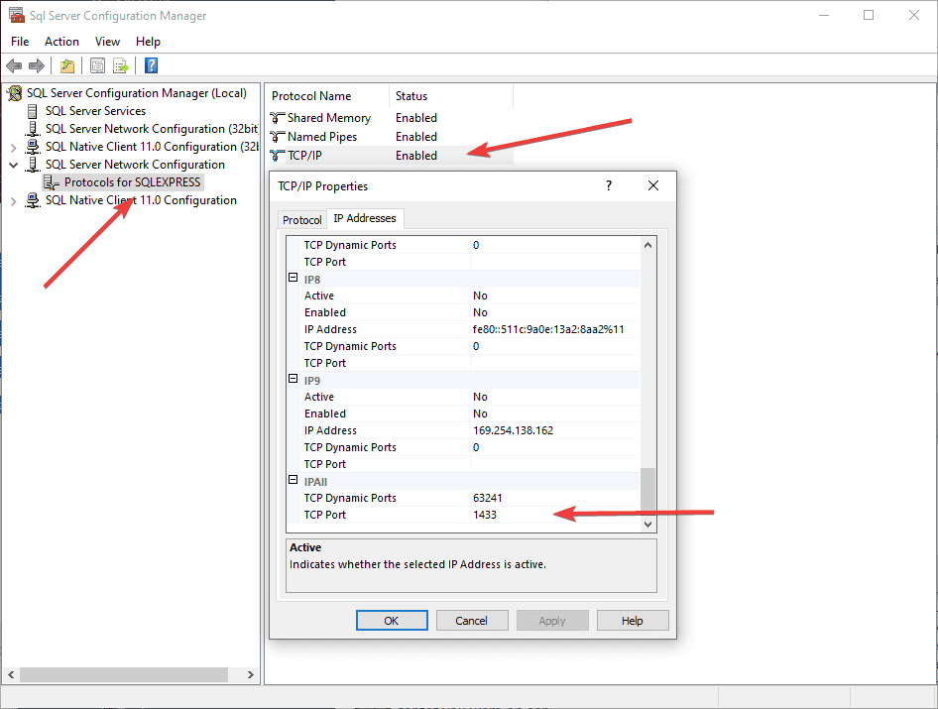938x709 pixels.
Task: Click the IP9 TCP Port empty field
Action: pyautogui.click(x=554, y=464)
